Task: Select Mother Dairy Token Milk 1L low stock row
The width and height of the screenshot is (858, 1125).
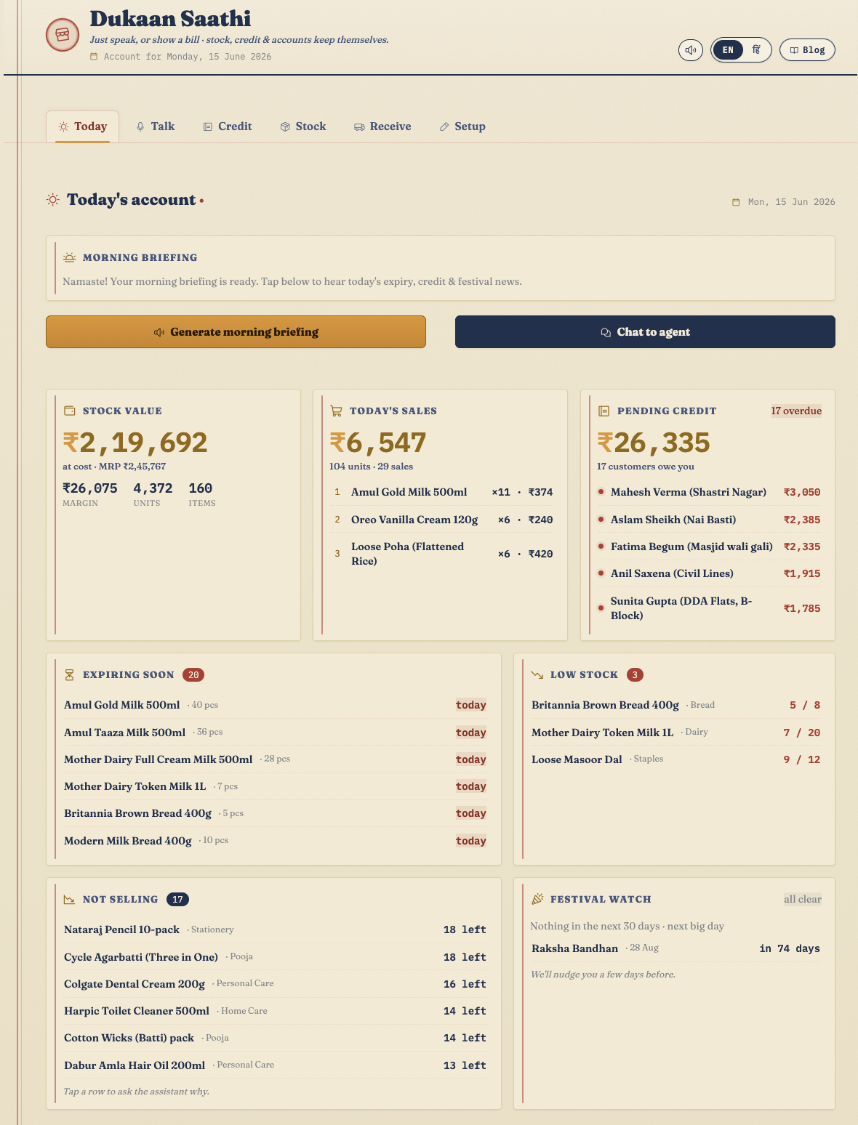Action: [x=675, y=733]
